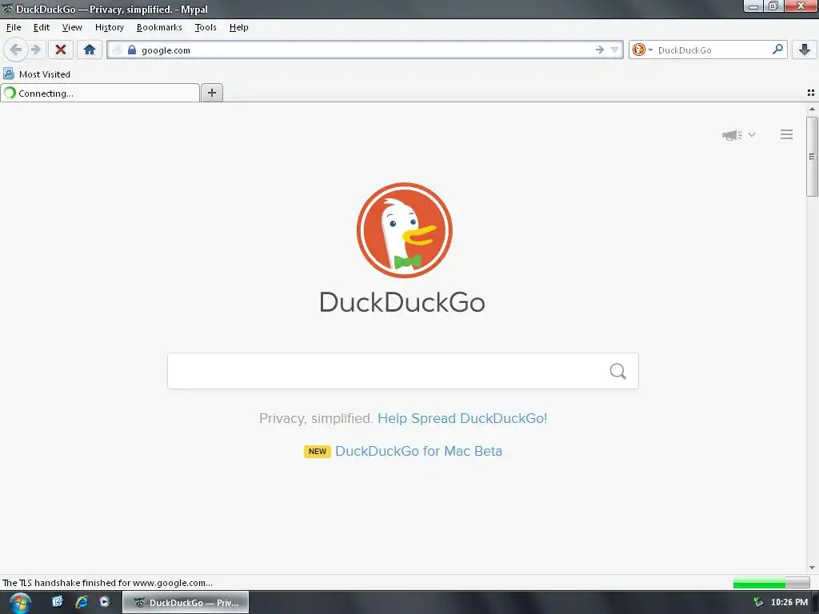The height and width of the screenshot is (614, 819).
Task: Open the Tools menu
Action: click(x=206, y=28)
